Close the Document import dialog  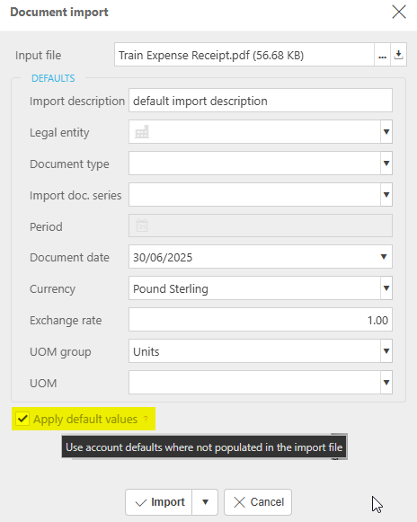click(x=399, y=13)
